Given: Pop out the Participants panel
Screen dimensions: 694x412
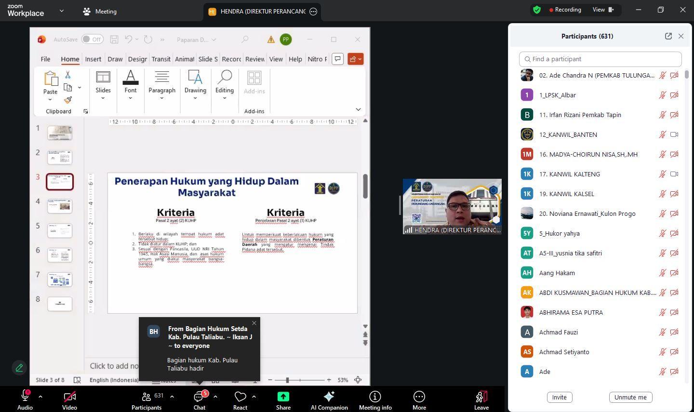Looking at the screenshot, I should pyautogui.click(x=668, y=36).
